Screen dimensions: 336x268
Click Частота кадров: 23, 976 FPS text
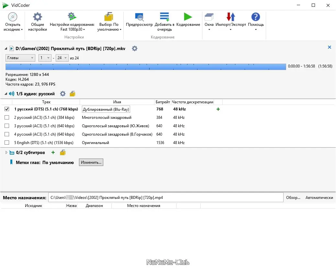30,84
